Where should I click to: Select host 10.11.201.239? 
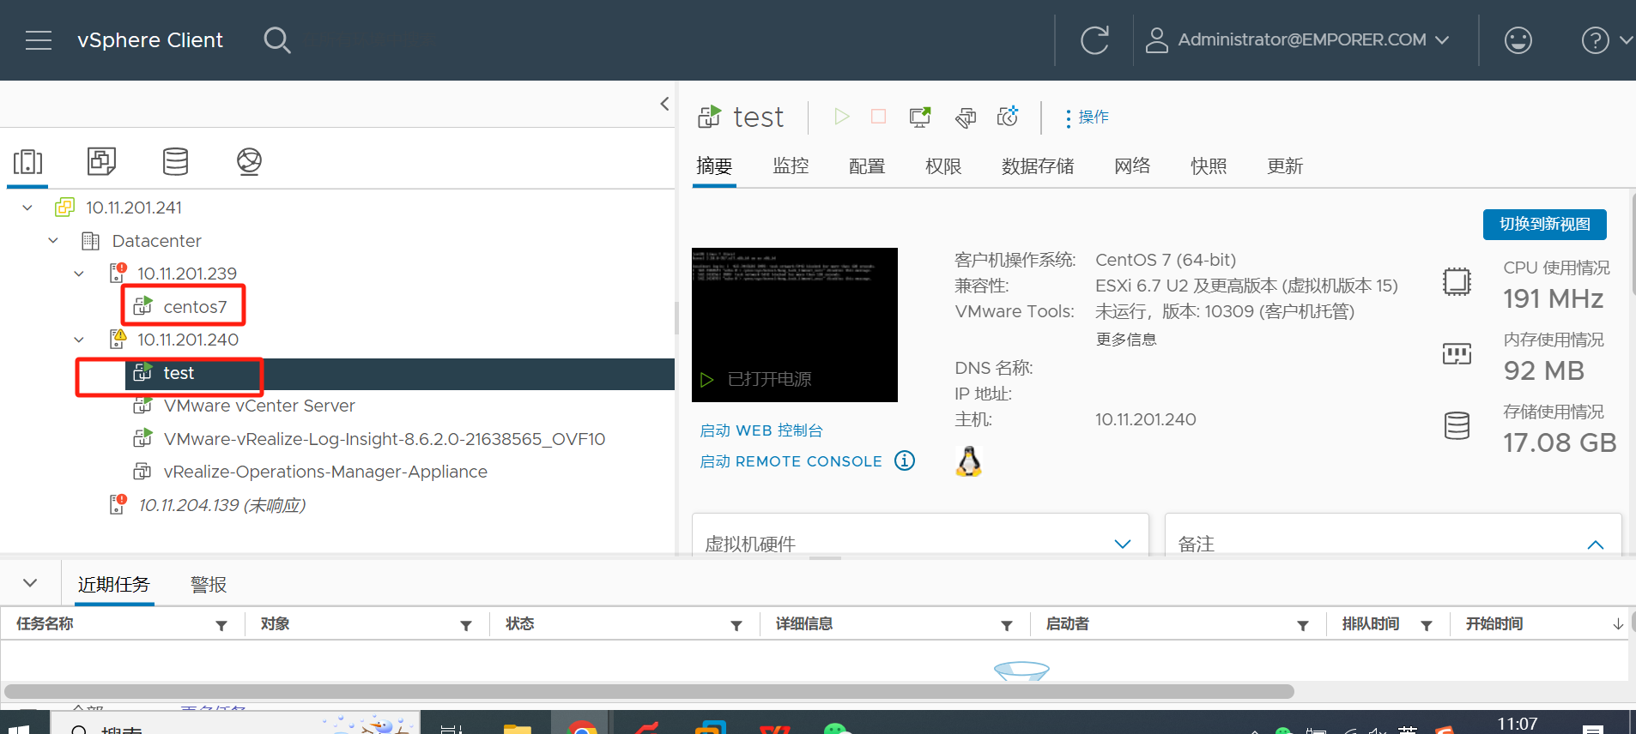tap(187, 274)
